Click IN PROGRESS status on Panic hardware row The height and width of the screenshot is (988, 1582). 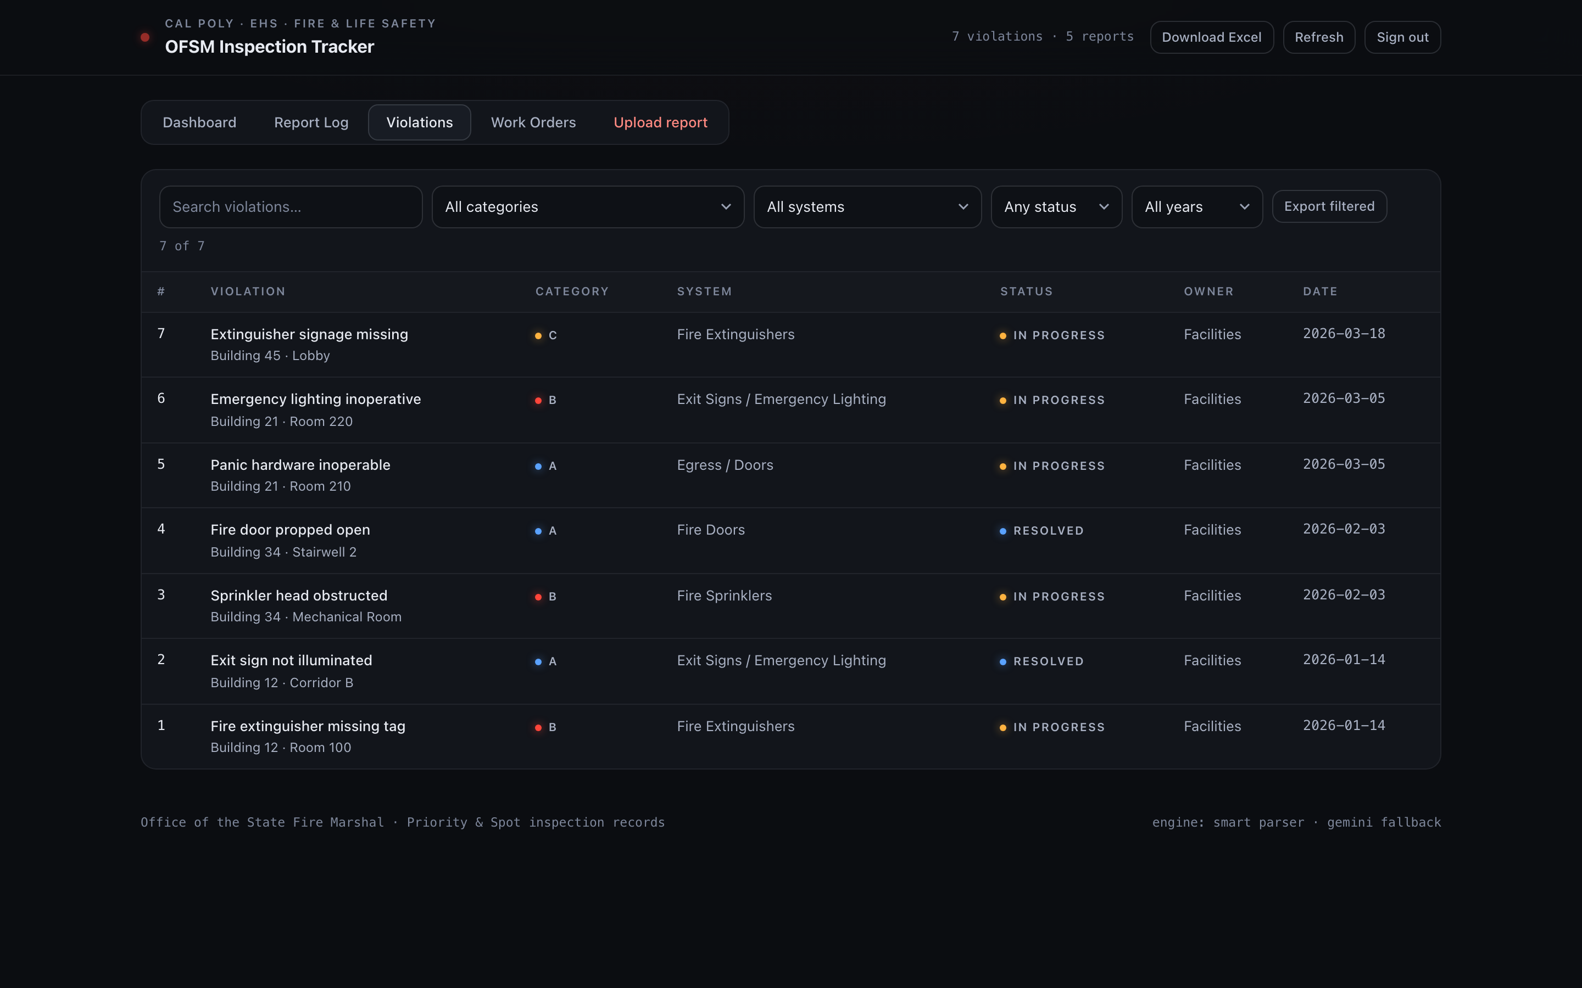1052,467
